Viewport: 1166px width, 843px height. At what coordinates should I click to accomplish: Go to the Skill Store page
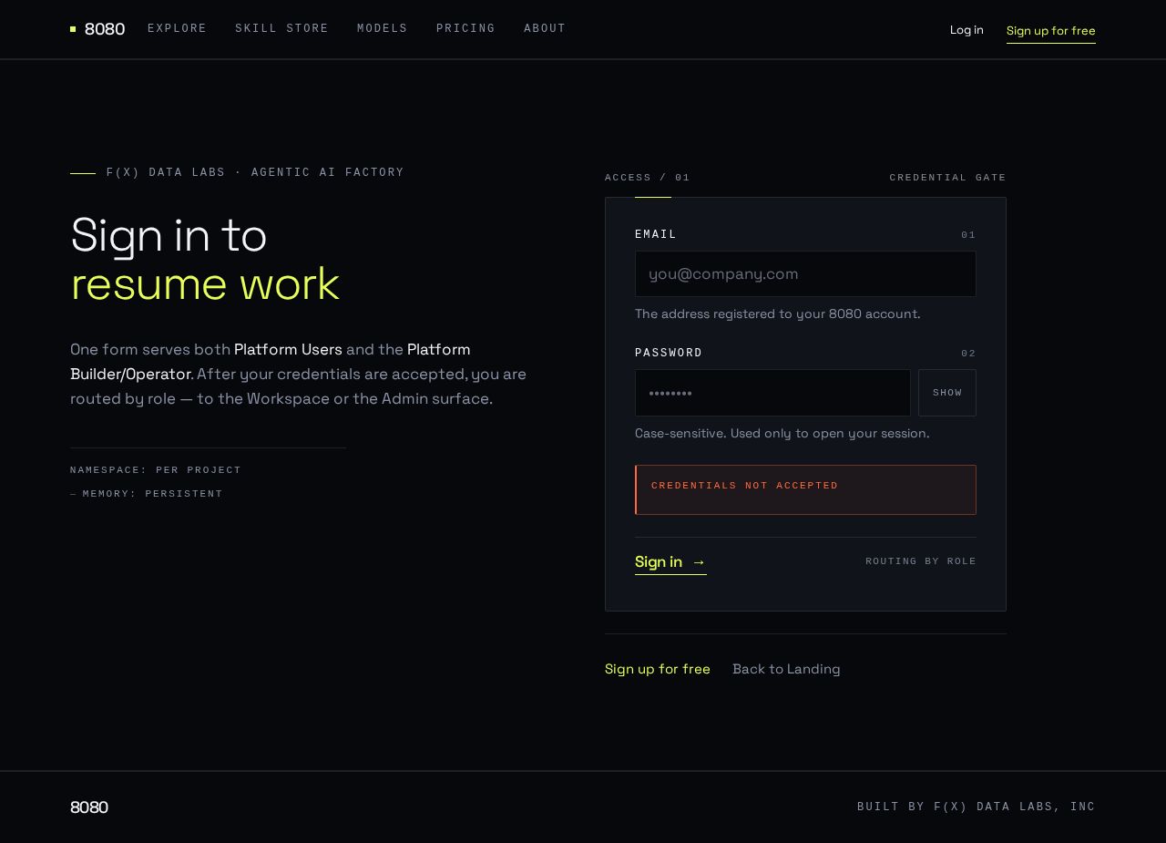[x=282, y=29]
